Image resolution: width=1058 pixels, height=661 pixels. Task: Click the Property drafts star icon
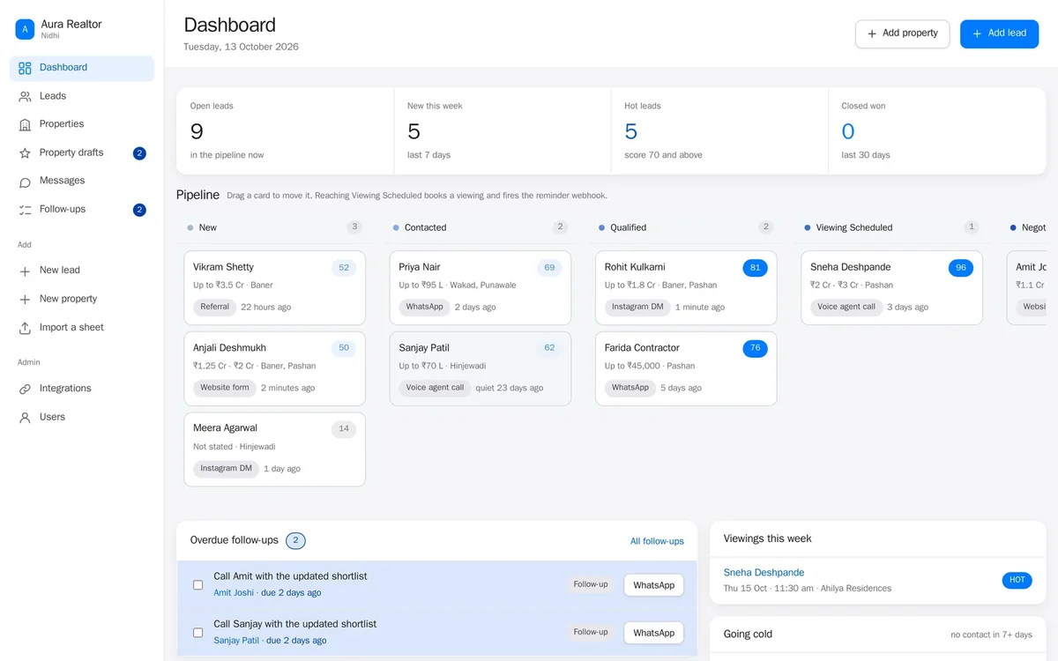(25, 152)
